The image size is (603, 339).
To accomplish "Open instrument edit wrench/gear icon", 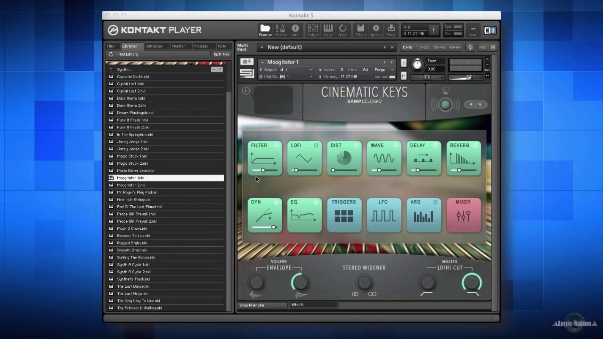I will pos(247,62).
